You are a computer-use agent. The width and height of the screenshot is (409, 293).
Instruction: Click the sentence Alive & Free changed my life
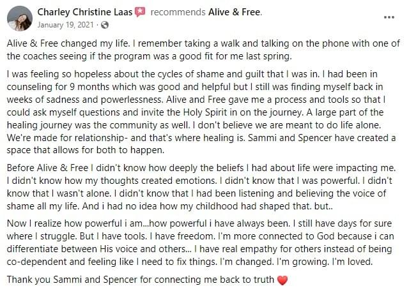[x=68, y=43]
